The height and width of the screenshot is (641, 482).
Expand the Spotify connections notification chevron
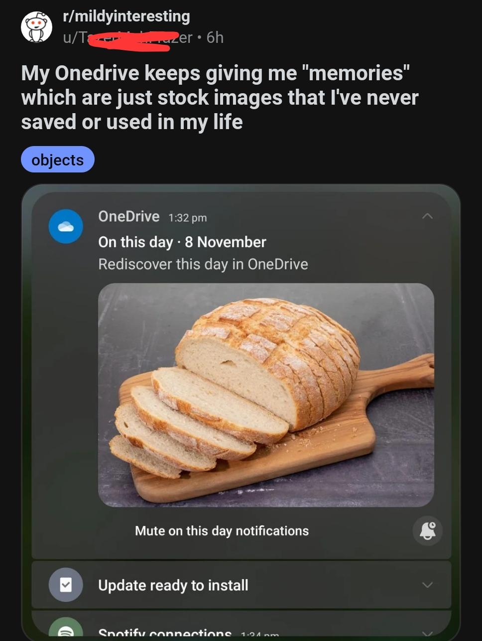(427, 634)
